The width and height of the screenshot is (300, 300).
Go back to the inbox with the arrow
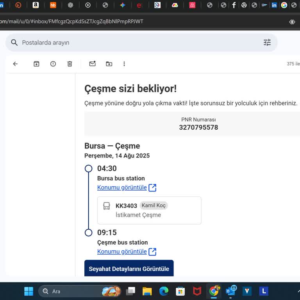pyautogui.click(x=15, y=64)
